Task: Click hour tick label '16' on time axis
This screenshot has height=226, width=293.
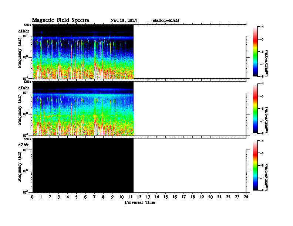Action: (x=175, y=197)
